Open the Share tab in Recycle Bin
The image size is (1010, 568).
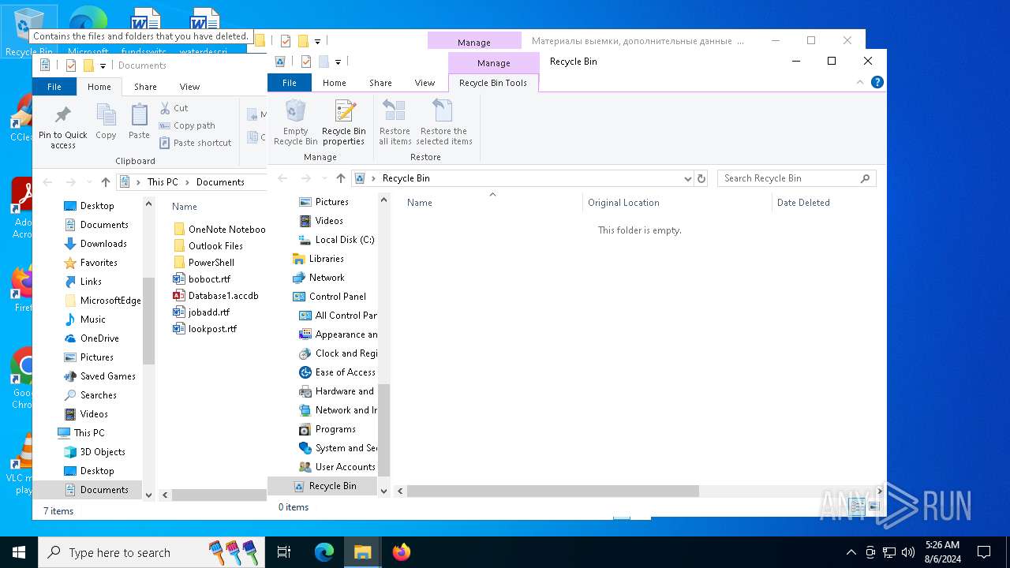[x=380, y=83]
